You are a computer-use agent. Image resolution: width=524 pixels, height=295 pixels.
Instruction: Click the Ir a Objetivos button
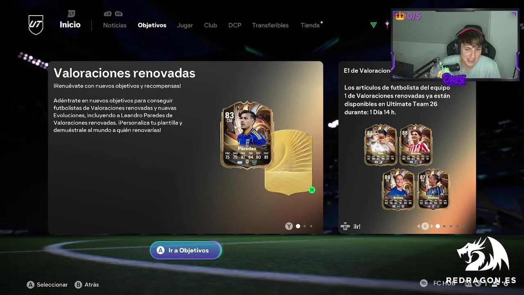point(185,250)
